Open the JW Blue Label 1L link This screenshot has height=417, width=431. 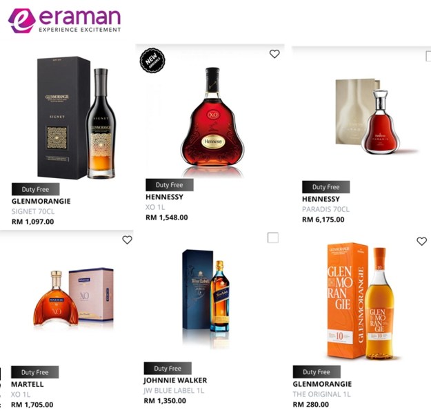(x=174, y=391)
